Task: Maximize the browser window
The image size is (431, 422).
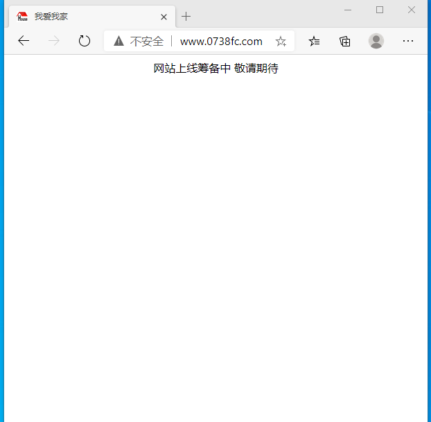Action: pos(380,10)
